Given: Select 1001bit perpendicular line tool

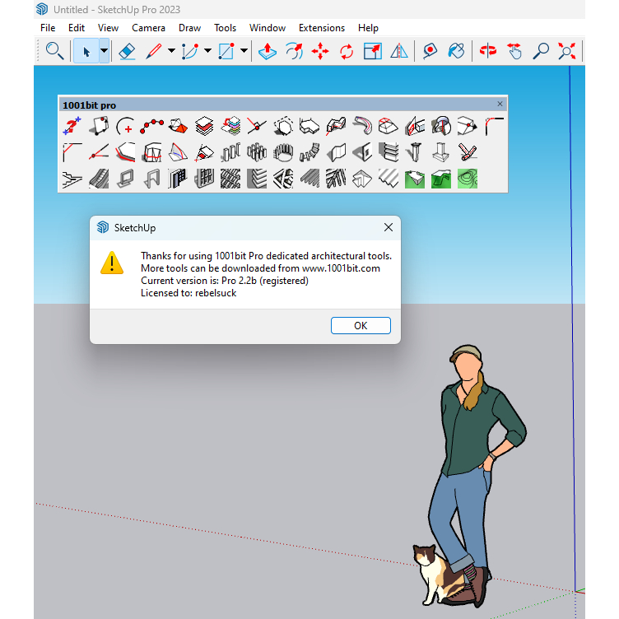Looking at the screenshot, I should pyautogui.click(x=257, y=126).
